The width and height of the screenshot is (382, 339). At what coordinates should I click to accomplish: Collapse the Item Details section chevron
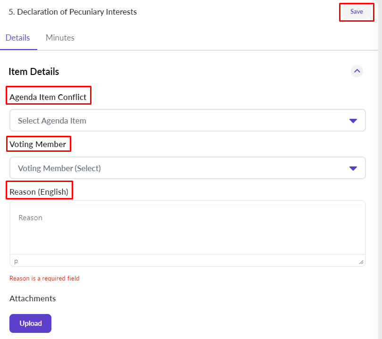coord(357,71)
